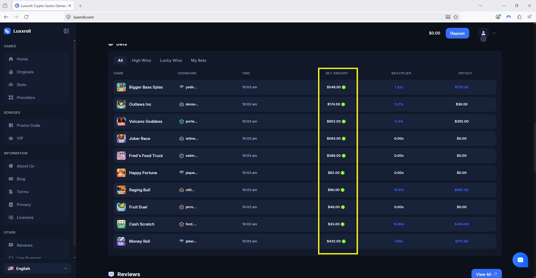Click the Money Roll game name
This screenshot has height=278, width=536.
click(139, 241)
